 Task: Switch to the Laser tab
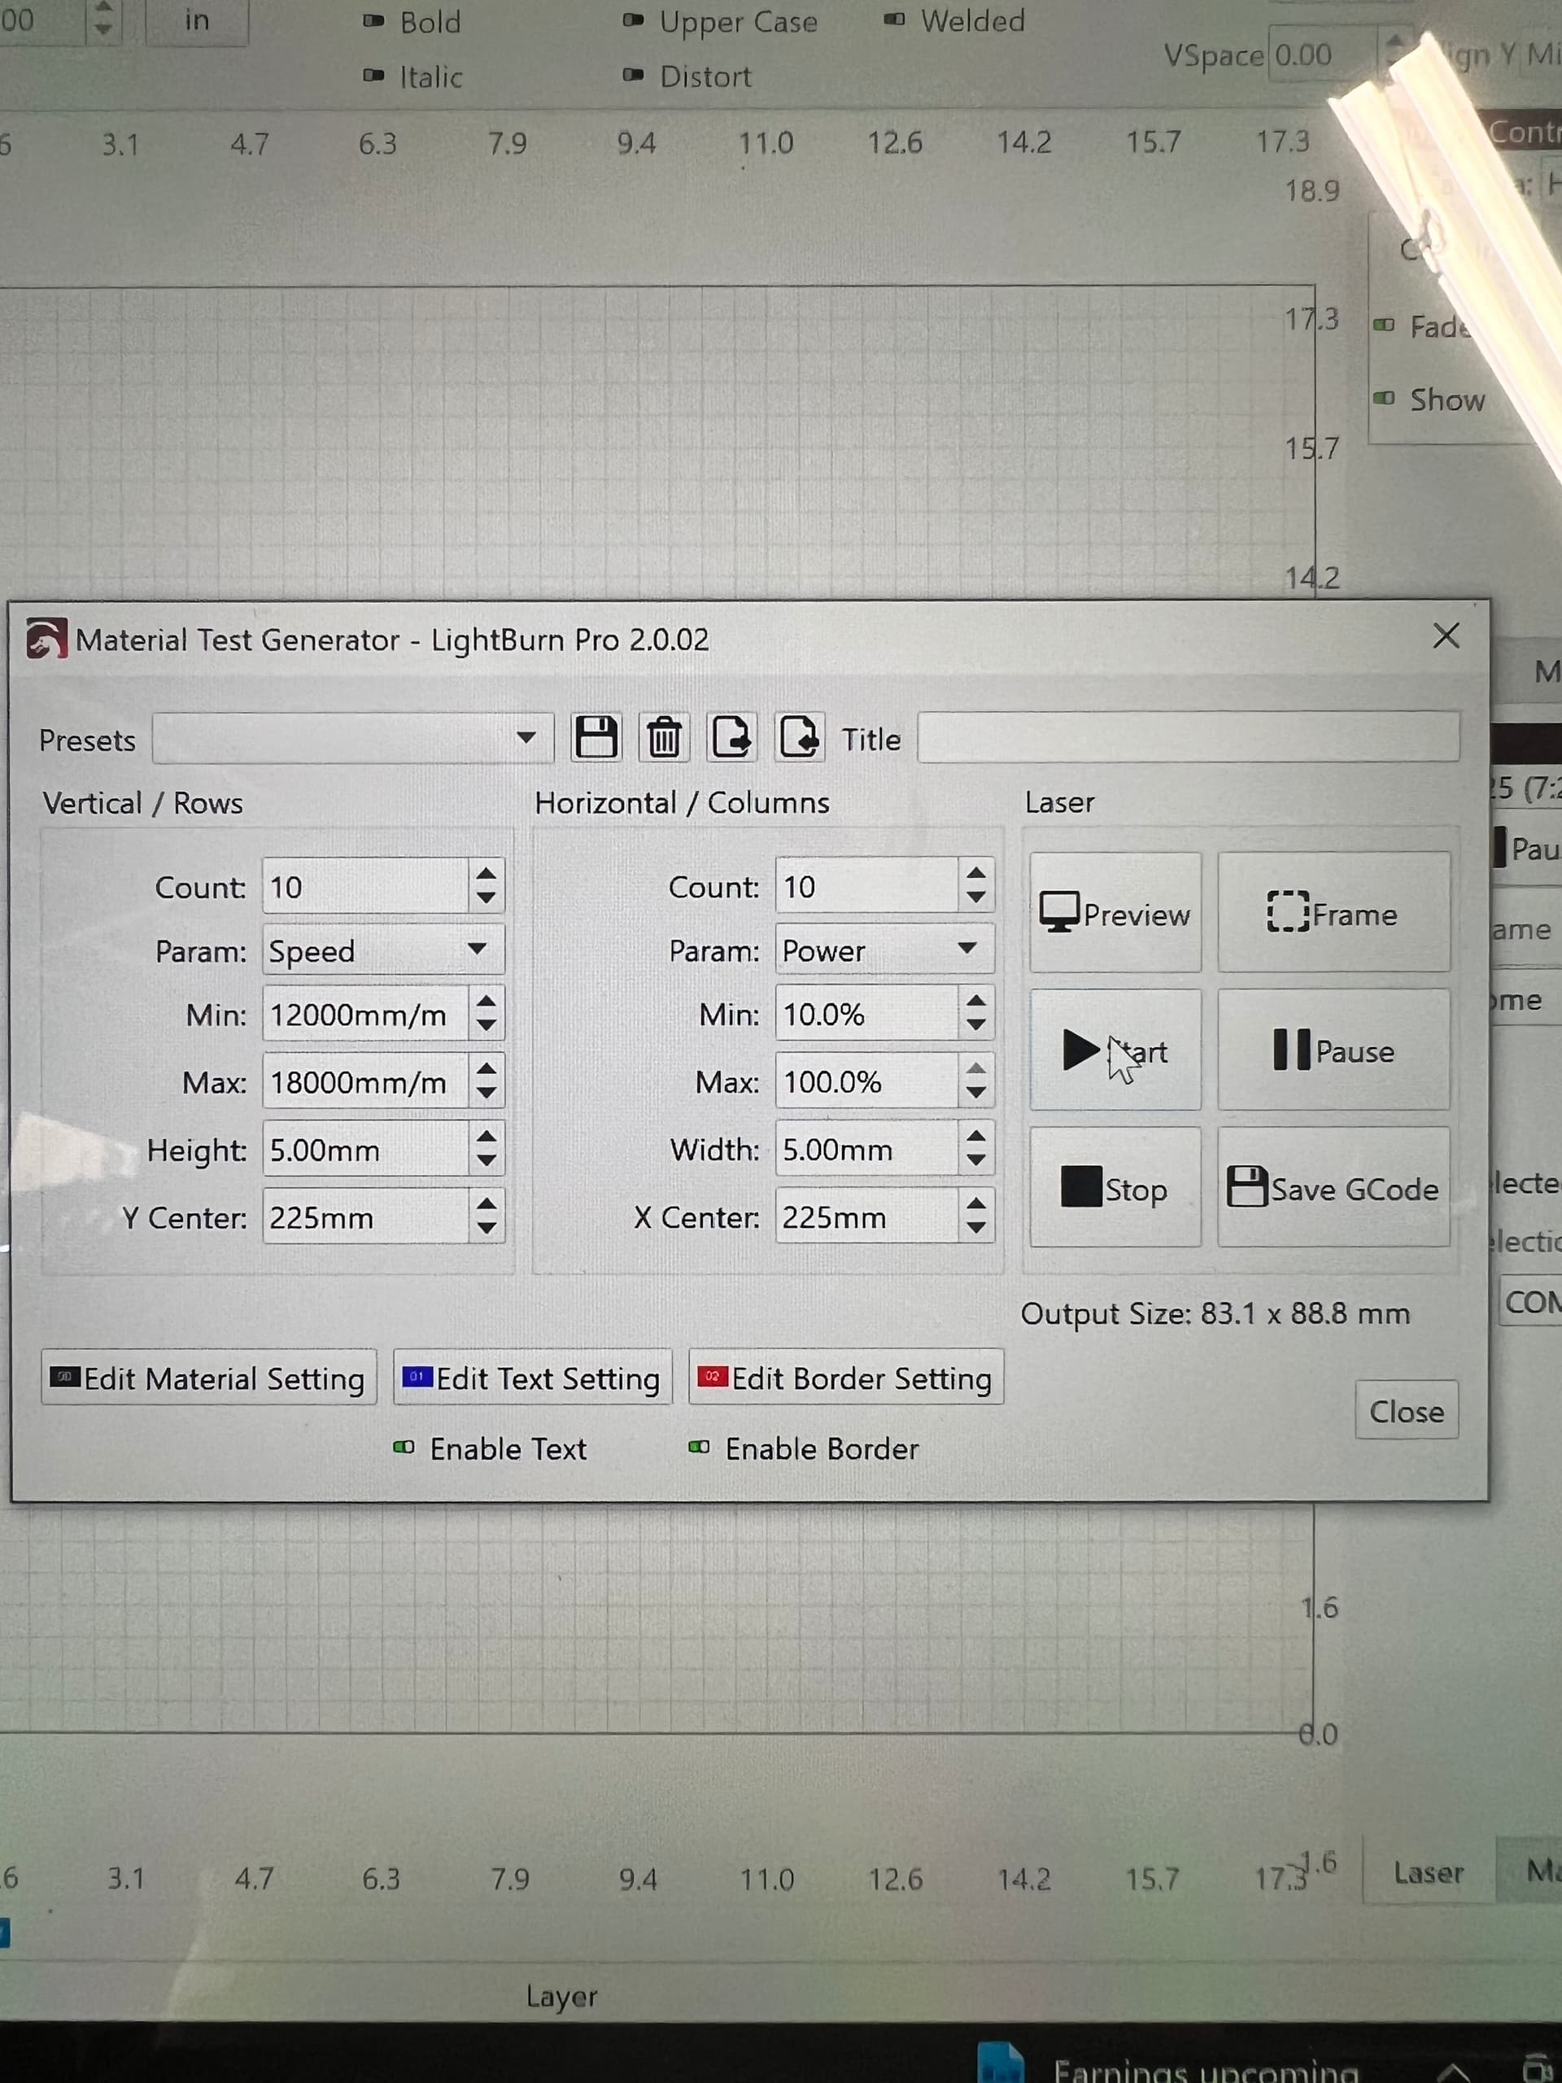1428,1872
